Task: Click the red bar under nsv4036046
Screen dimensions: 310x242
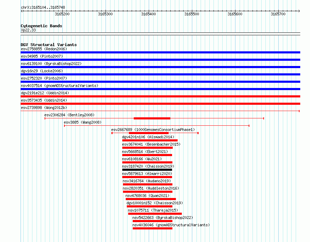Action: [153, 228]
